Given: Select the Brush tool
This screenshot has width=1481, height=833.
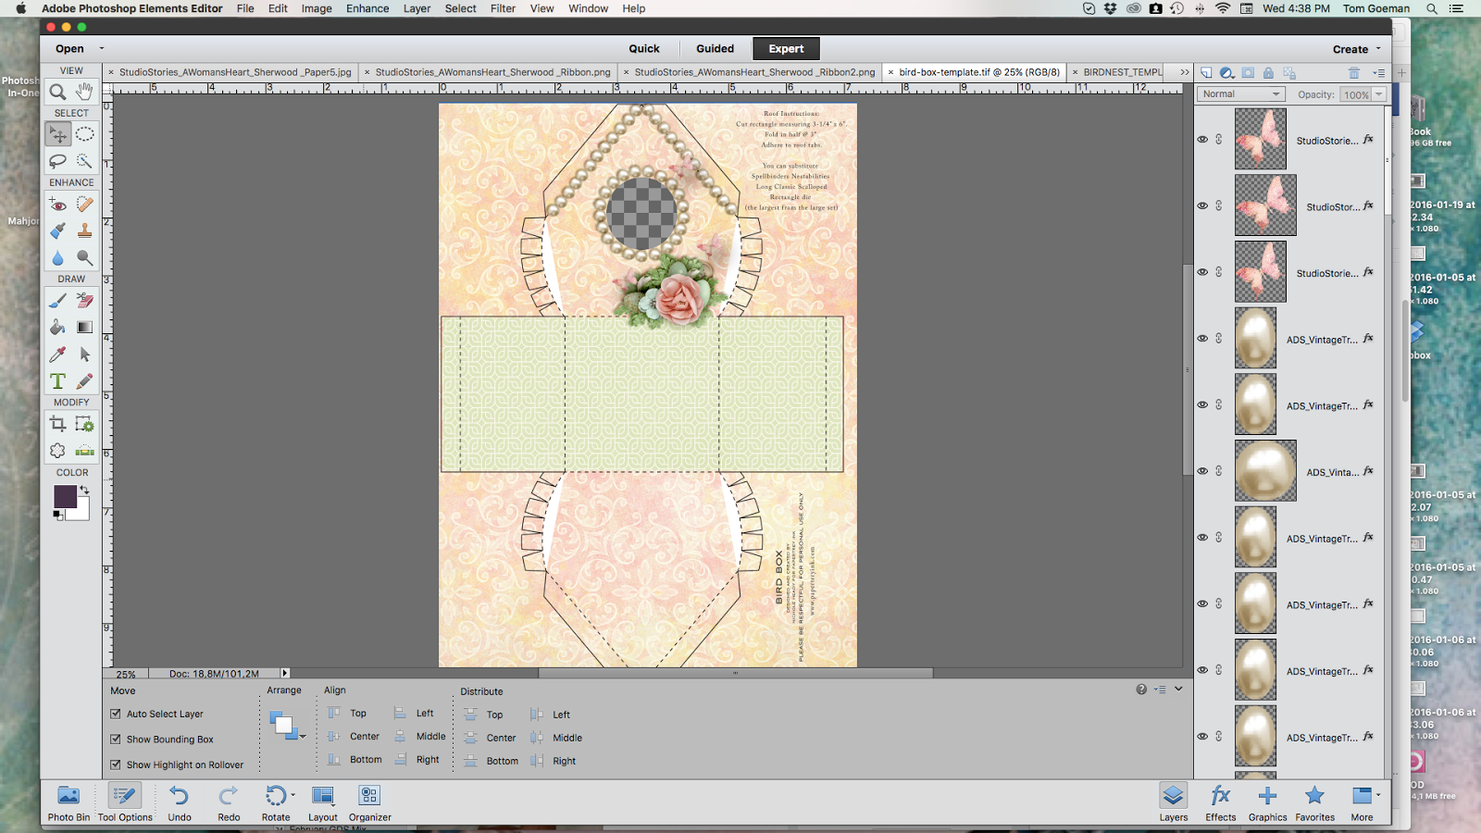Looking at the screenshot, I should click(x=57, y=300).
